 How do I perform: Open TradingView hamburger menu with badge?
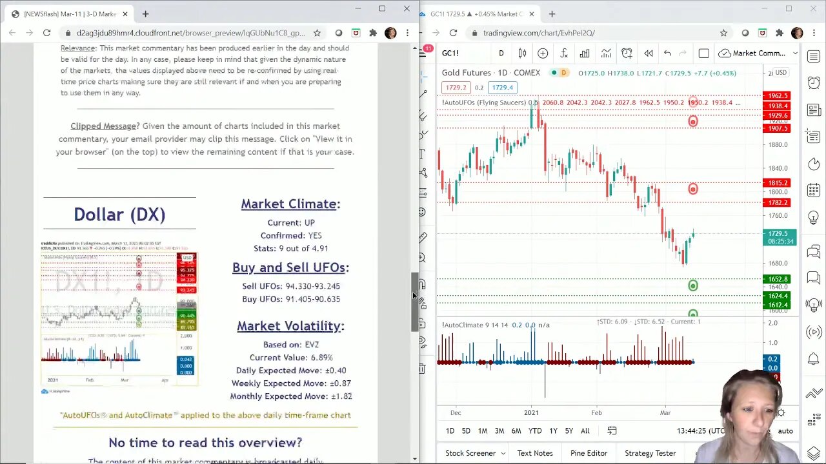(425, 52)
